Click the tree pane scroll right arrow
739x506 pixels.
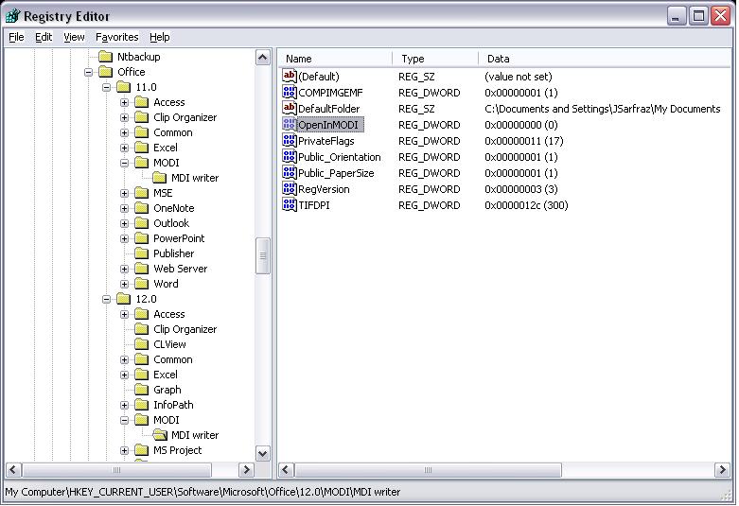(246, 470)
